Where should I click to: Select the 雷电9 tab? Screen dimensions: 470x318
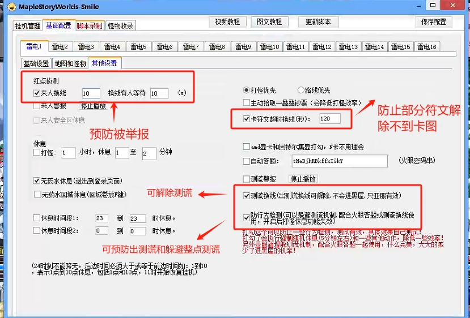243,46
